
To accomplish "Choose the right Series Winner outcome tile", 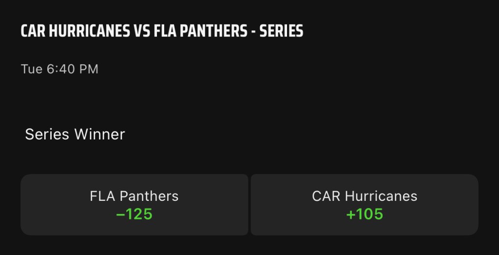I will 365,205.
